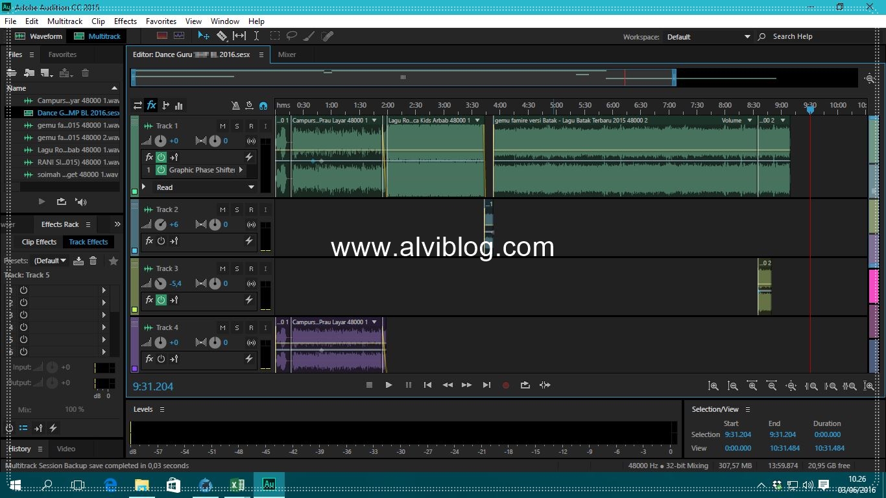Open Workspace dropdown showing Default
886x498 pixels.
708,37
